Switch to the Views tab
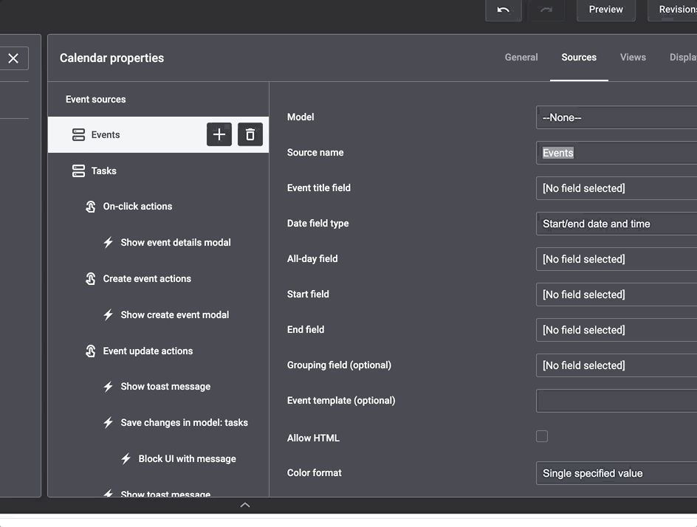This screenshot has width=697, height=527. coord(633,57)
